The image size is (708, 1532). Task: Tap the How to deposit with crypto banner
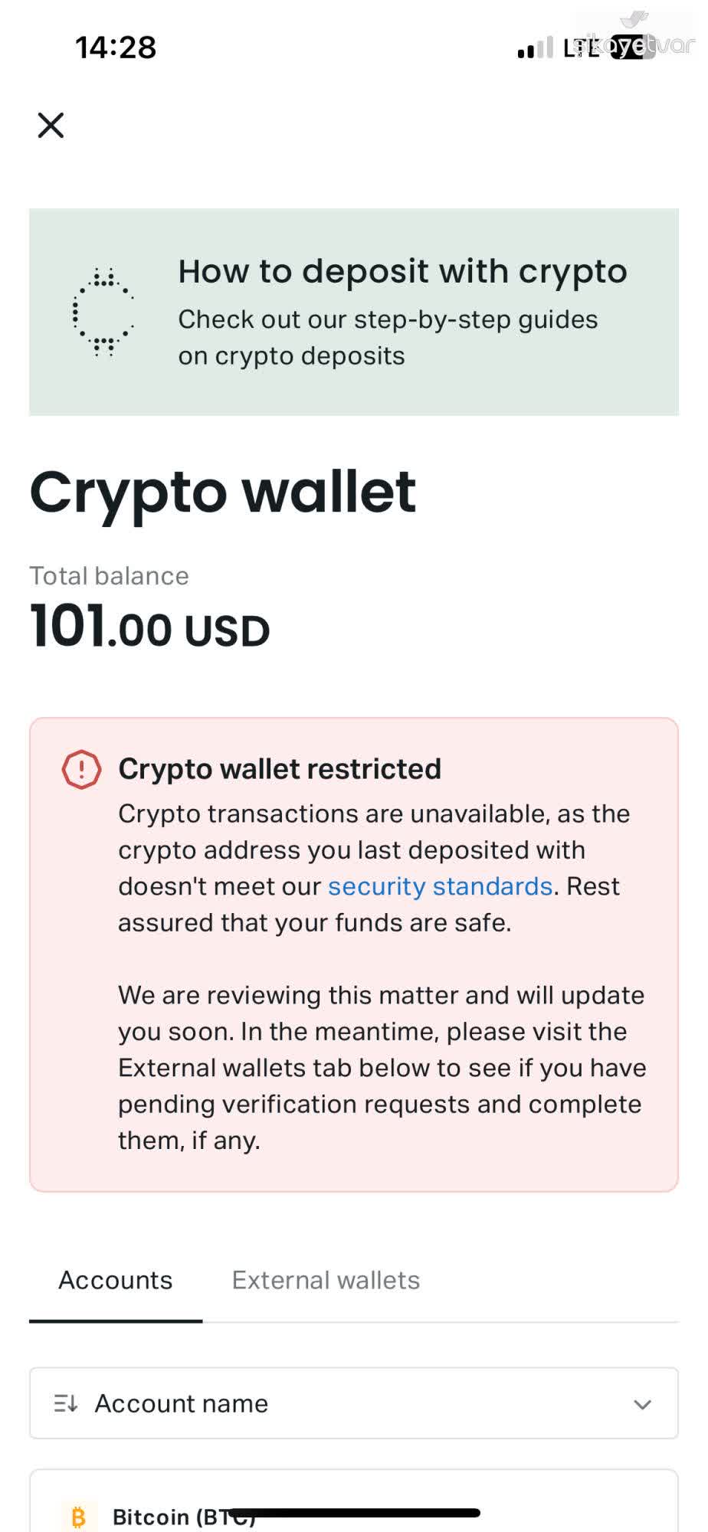pos(354,310)
